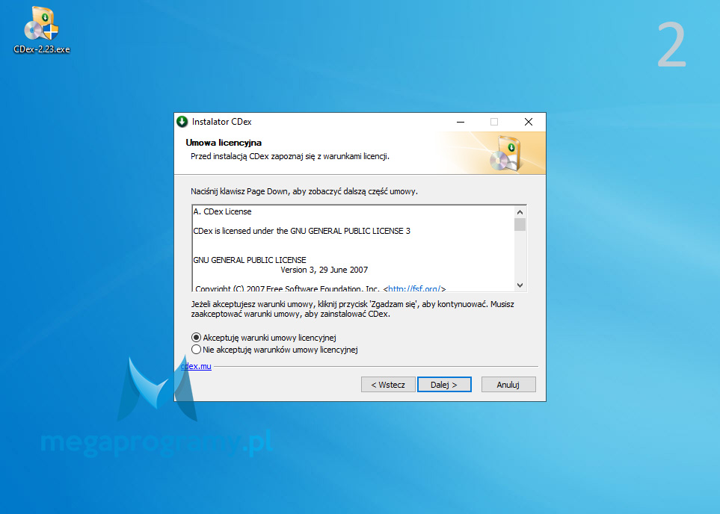Image resolution: width=720 pixels, height=514 pixels.
Task: Click 'CDex is licensed under the GNU' line
Action: (302, 231)
